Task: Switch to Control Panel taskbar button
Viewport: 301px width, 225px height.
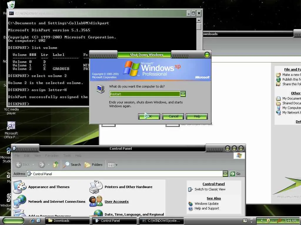Action: click(115, 221)
